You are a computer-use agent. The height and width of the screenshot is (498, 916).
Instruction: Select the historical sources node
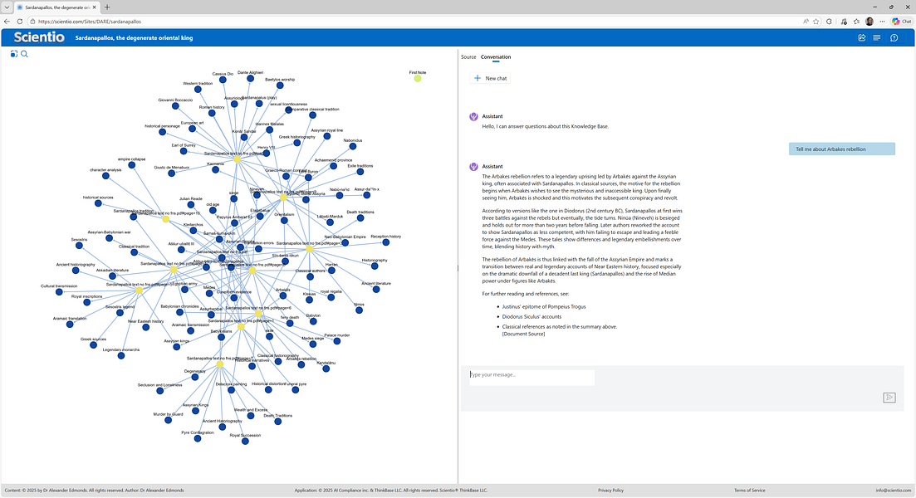tap(98, 203)
